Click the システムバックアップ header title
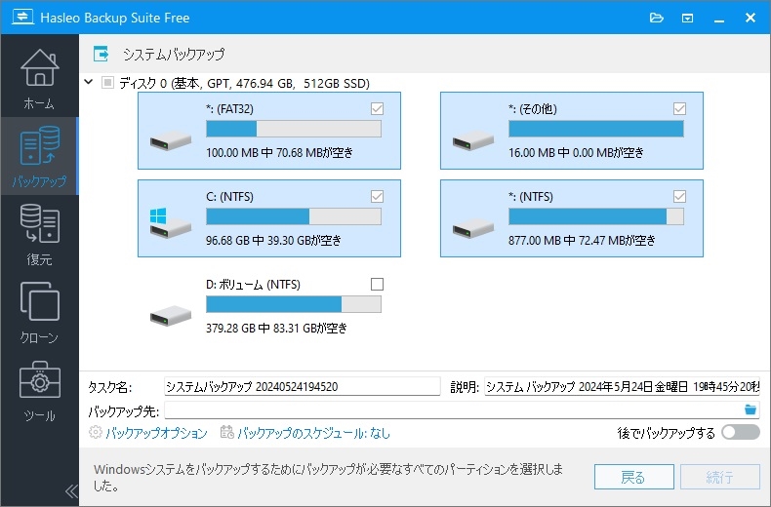Viewport: 771px width, 507px height. (x=174, y=54)
